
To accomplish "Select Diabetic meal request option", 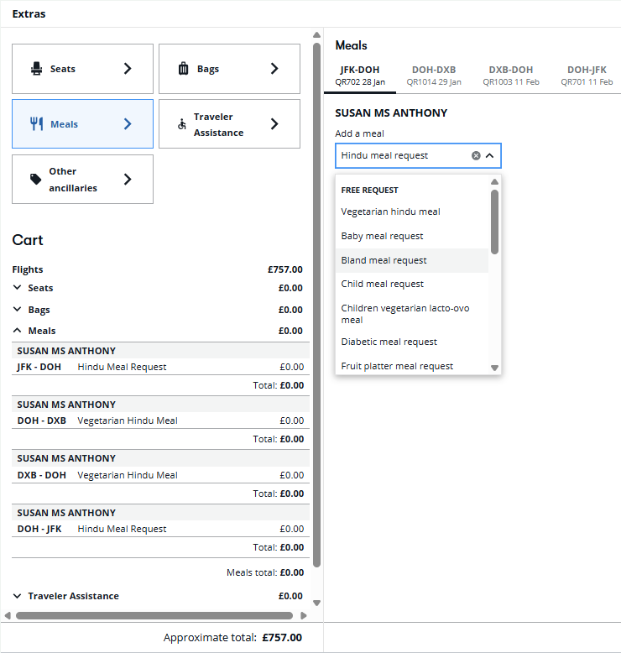I will tap(389, 342).
